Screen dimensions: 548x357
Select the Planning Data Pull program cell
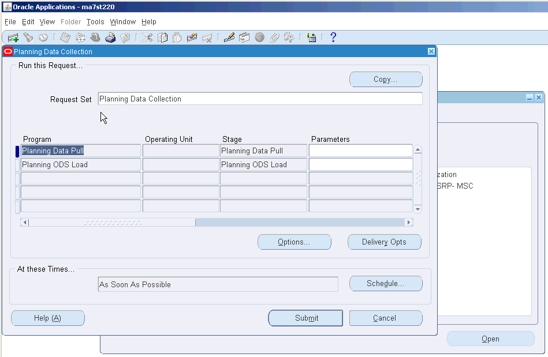81,151
